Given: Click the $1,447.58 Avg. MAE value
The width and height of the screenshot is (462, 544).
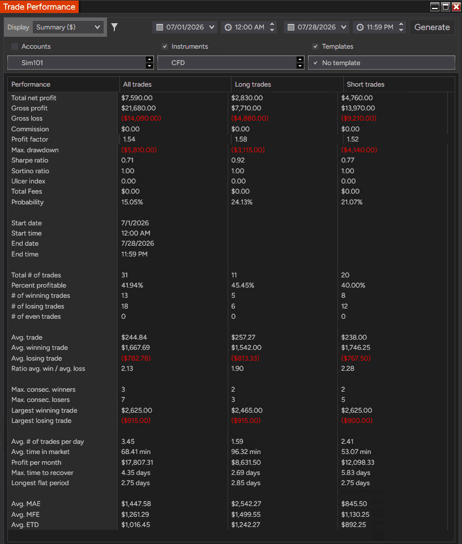Looking at the screenshot, I should pyautogui.click(x=136, y=504).
